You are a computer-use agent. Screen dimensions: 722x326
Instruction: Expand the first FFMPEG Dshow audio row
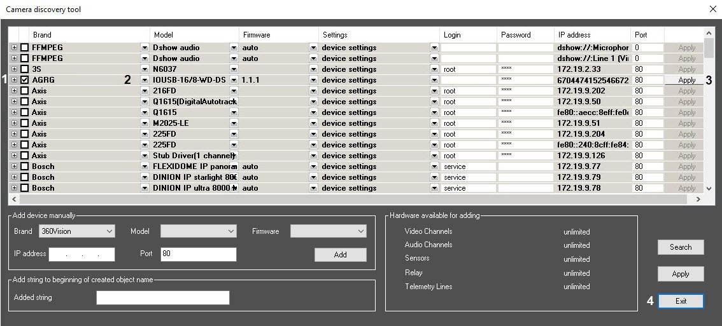coord(14,48)
